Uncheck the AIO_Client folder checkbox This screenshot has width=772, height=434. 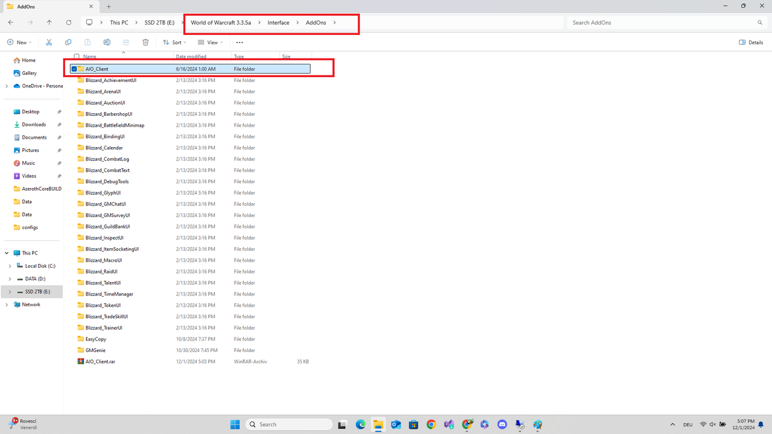tap(74, 69)
